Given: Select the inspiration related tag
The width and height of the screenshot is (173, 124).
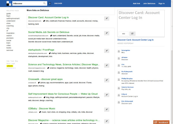Looking at the screenshot, I should tap(10, 33).
